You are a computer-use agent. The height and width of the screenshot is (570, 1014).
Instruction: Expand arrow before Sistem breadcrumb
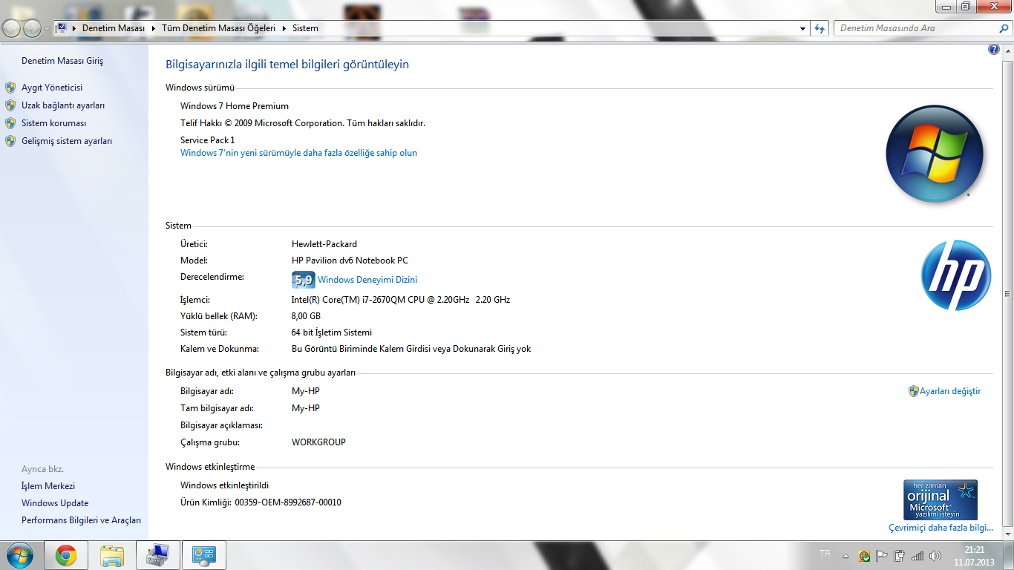[x=284, y=28]
